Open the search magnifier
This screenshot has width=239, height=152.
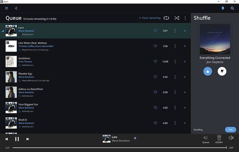click(x=232, y=8)
